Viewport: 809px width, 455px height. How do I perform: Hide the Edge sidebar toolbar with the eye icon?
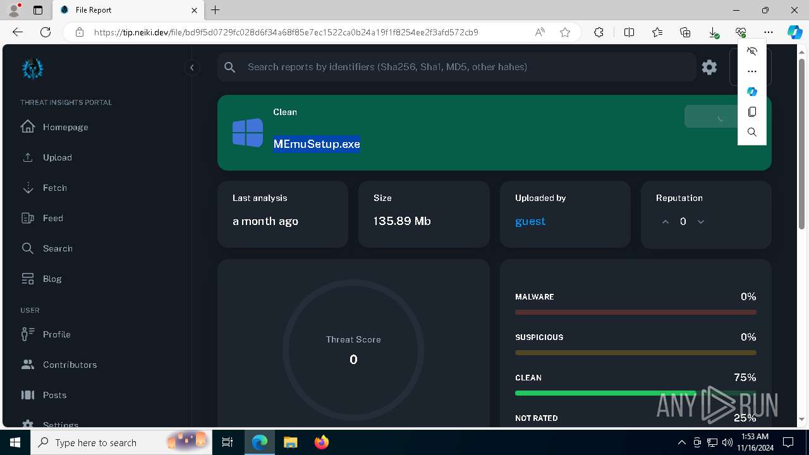point(752,51)
